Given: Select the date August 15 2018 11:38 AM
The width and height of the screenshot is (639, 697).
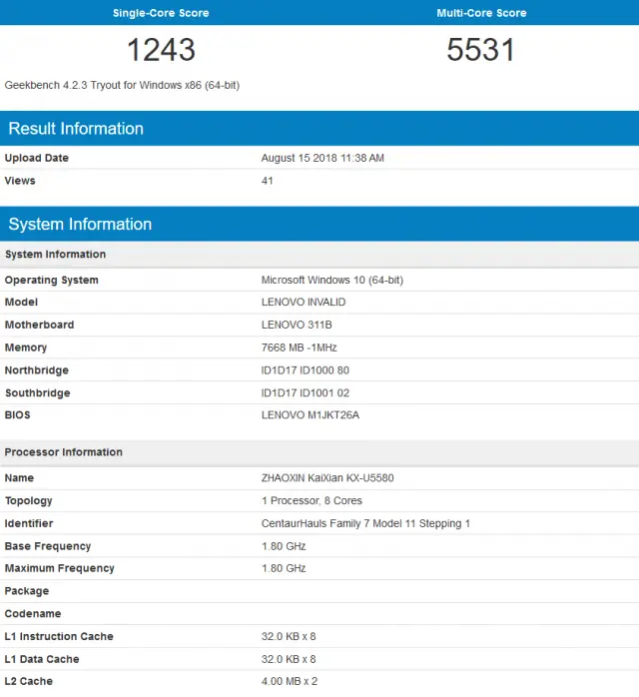Looking at the screenshot, I should click(322, 158).
